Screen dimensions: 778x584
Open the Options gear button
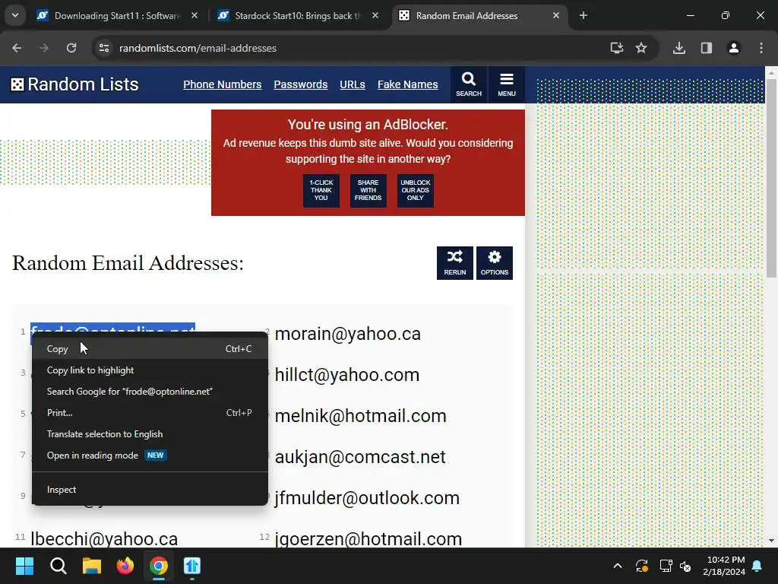point(494,262)
